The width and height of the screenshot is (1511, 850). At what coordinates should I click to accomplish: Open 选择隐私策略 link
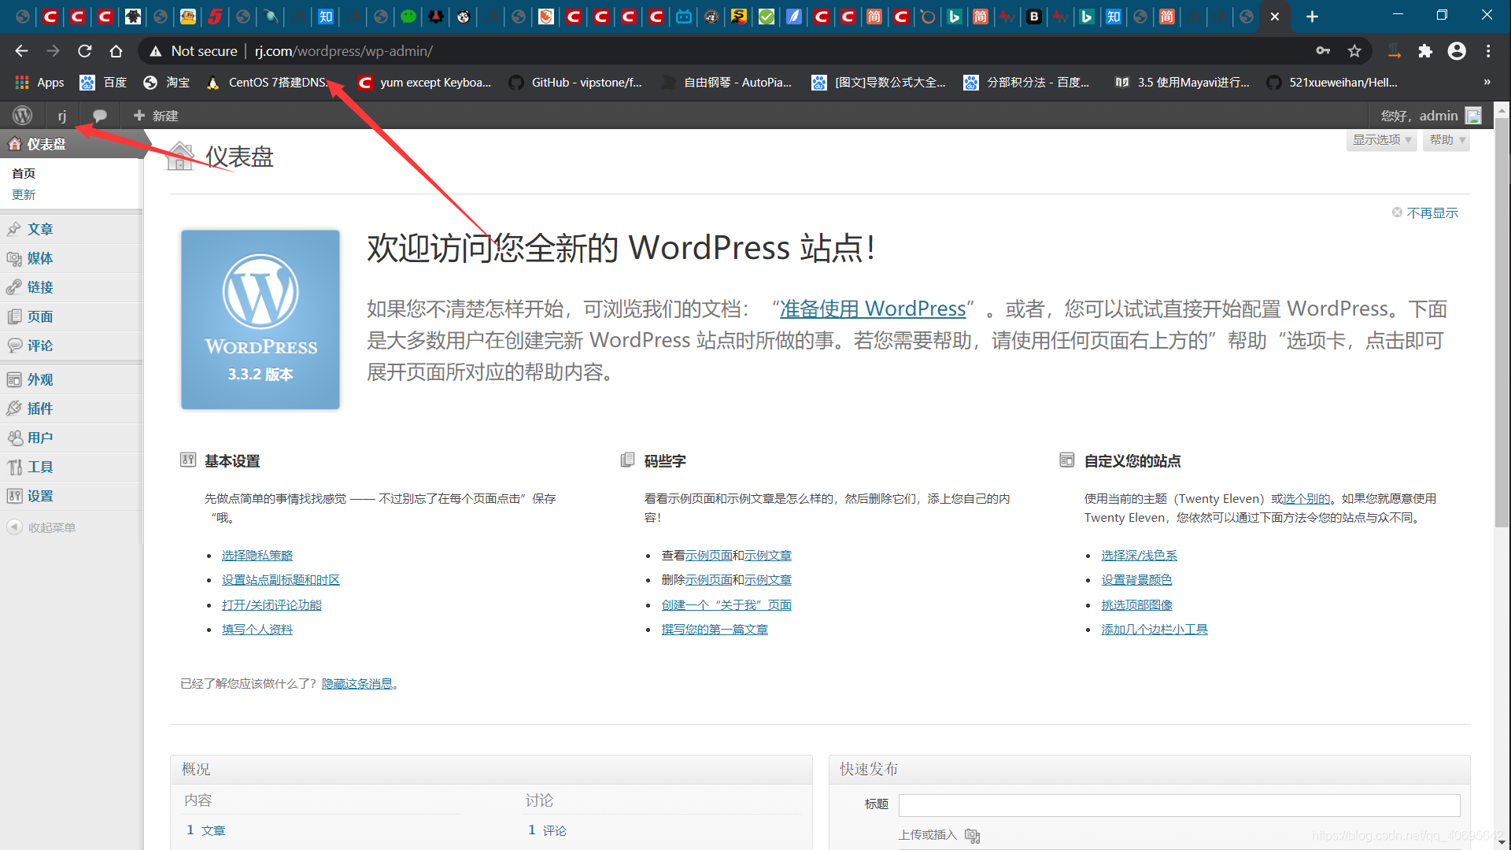[x=257, y=556]
